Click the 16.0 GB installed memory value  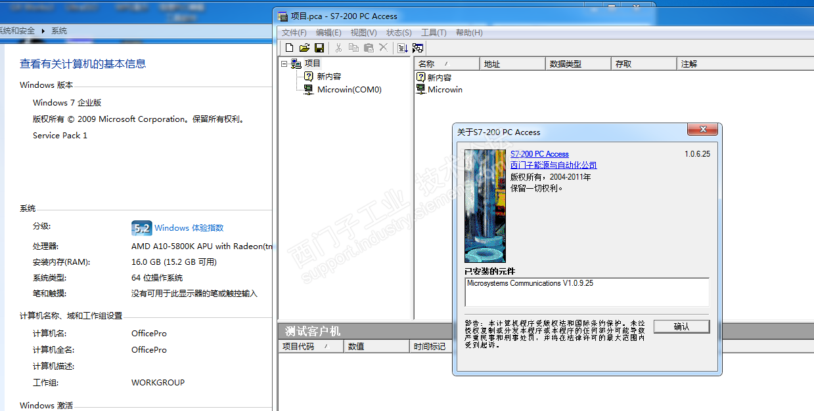[x=174, y=262]
